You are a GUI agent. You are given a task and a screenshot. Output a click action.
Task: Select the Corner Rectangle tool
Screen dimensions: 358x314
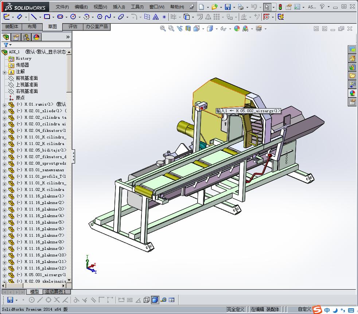pos(47,17)
